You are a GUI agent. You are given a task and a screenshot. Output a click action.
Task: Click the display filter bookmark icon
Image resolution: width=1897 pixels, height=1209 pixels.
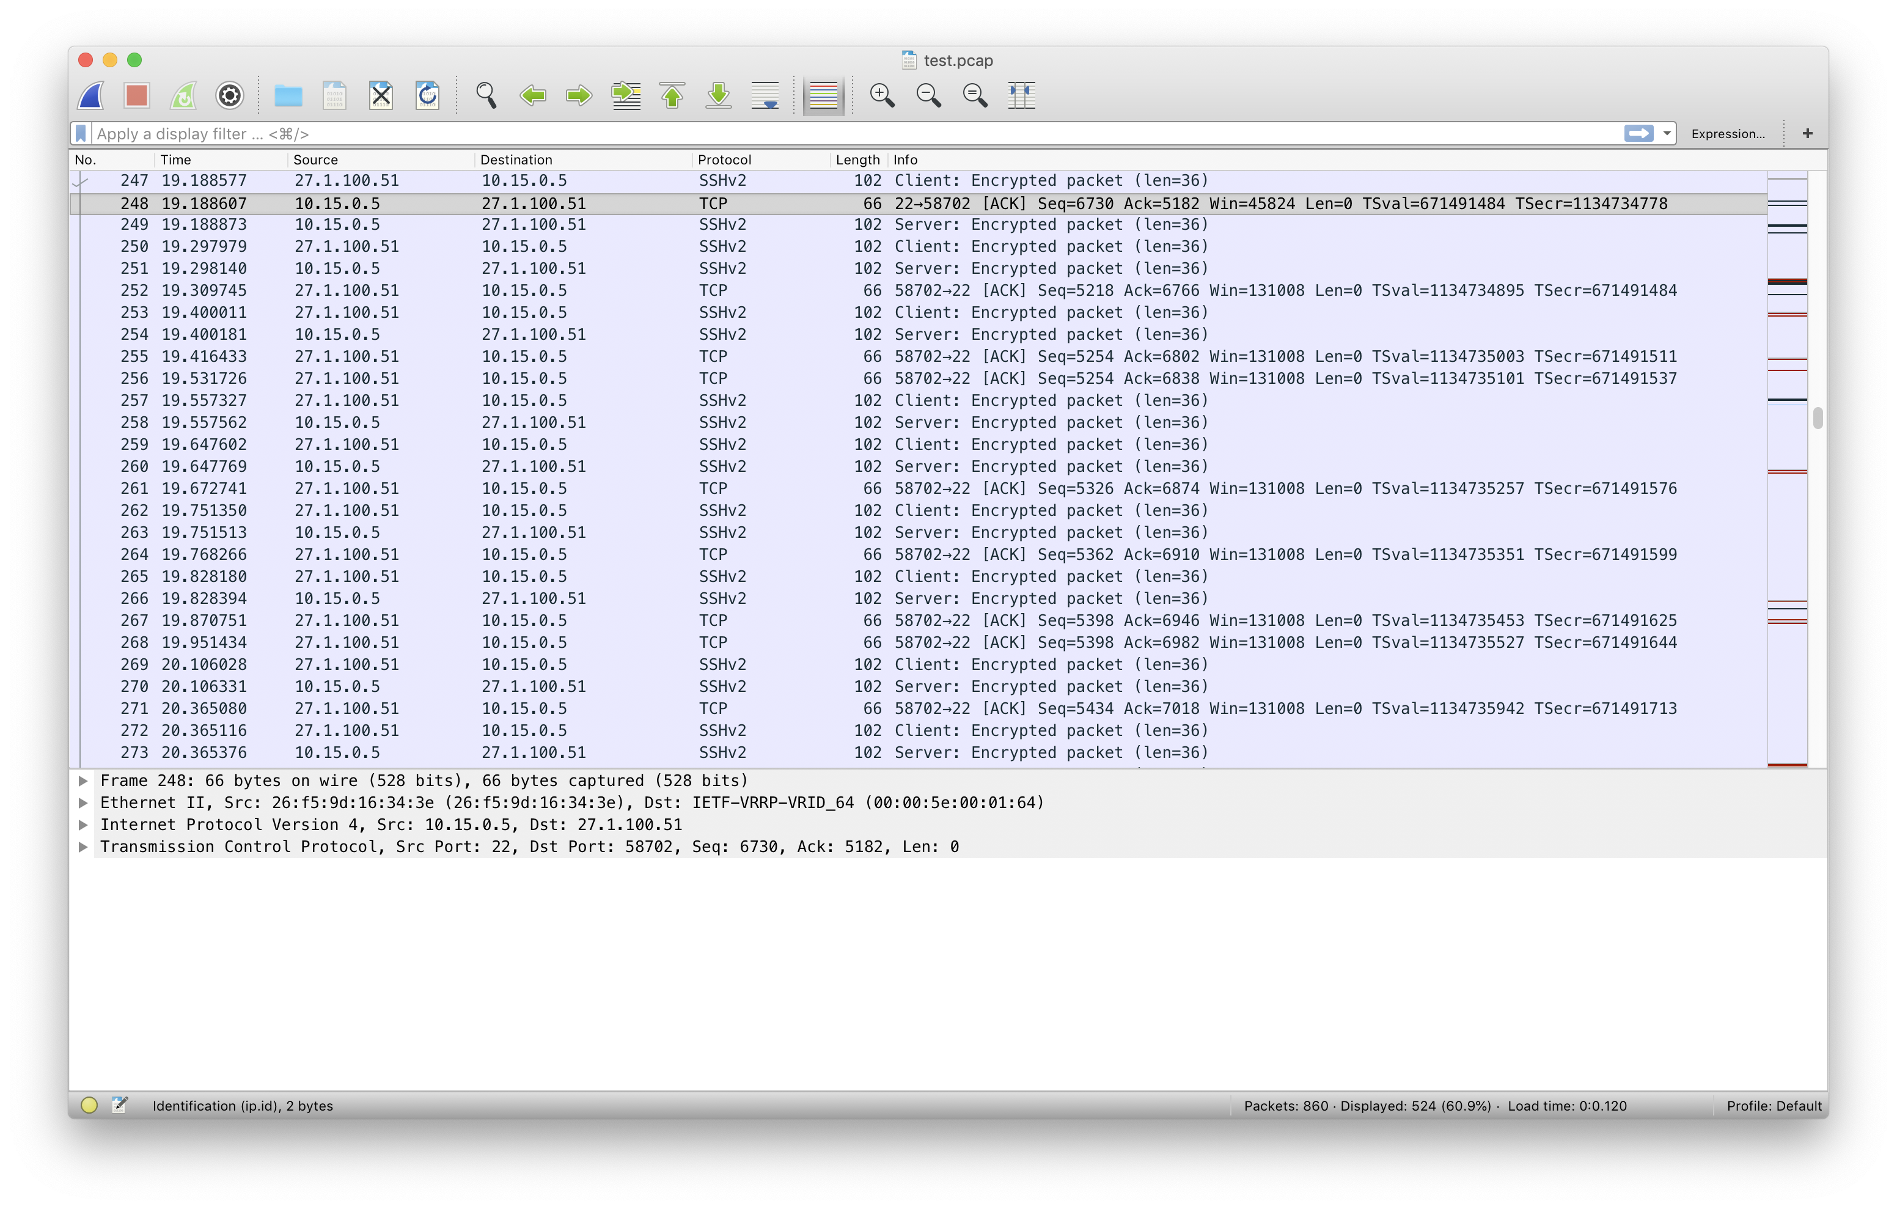coord(81,134)
